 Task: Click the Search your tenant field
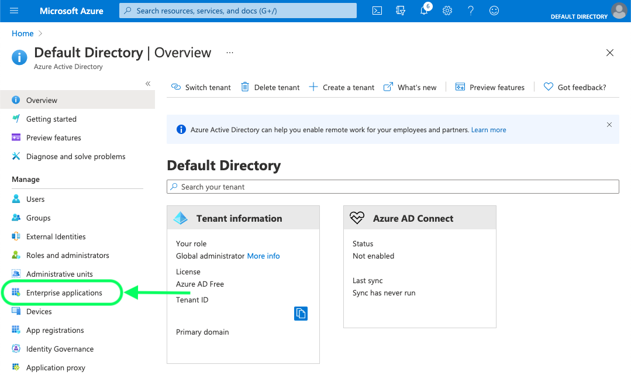[x=393, y=187]
